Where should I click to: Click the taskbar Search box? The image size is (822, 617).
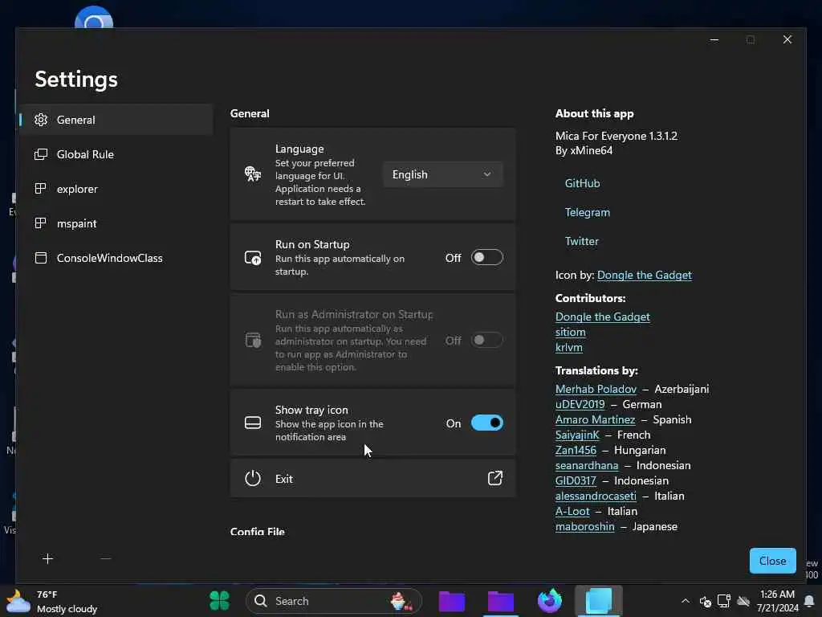(333, 601)
